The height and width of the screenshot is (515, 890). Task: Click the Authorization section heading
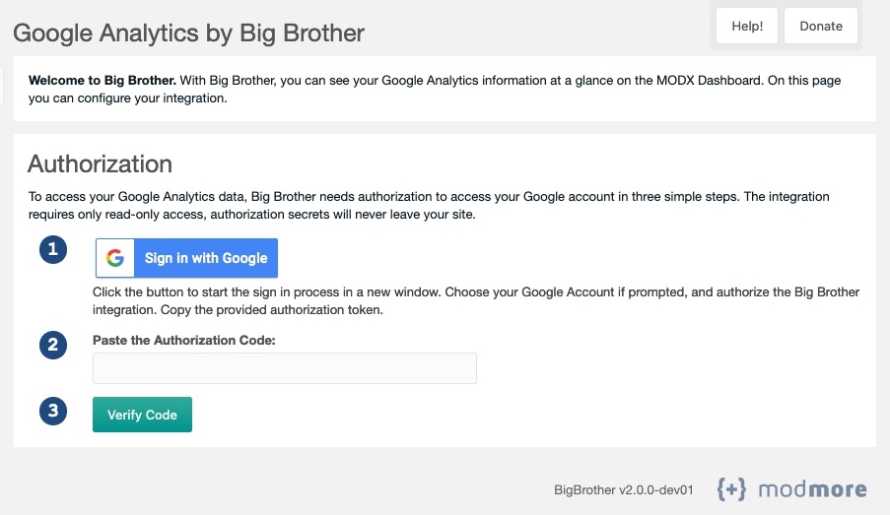tap(100, 163)
